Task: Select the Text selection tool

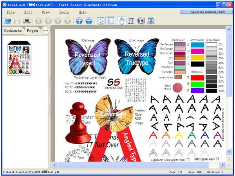Action: click(131, 21)
